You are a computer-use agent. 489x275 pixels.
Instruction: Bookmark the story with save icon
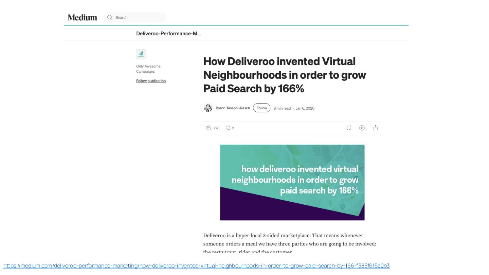(348, 128)
